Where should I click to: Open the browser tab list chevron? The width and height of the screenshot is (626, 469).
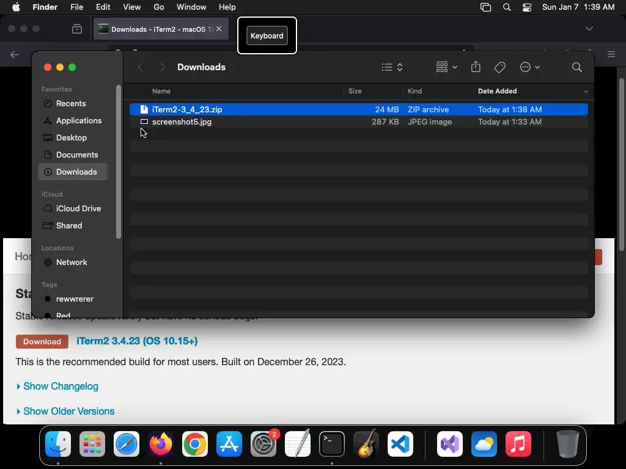(x=589, y=29)
